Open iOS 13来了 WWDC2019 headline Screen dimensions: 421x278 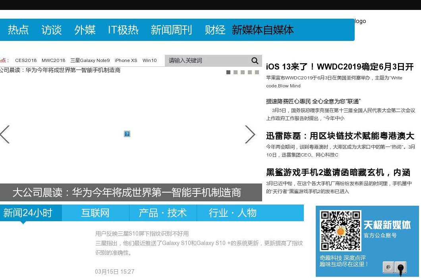[340, 67]
